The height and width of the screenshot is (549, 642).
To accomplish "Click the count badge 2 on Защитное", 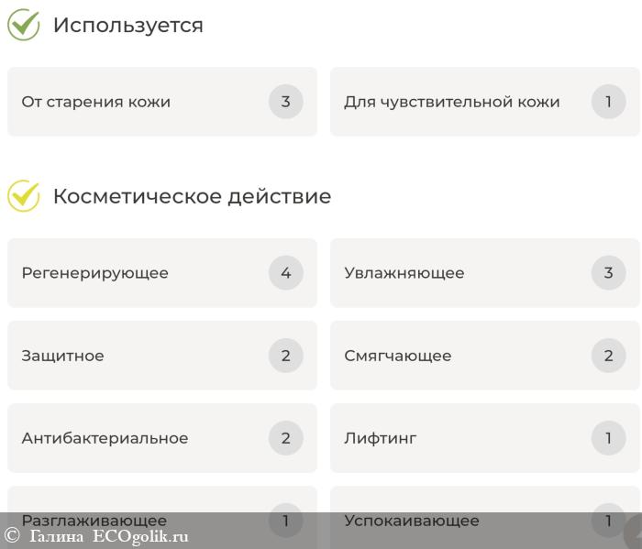I will (285, 356).
